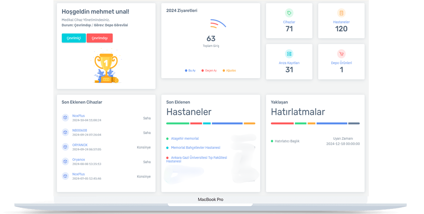Viewport: 424px width, 214px height.
Task: Click the cube icon next to 2024-10-04 NoxPlus
Action: (65, 118)
